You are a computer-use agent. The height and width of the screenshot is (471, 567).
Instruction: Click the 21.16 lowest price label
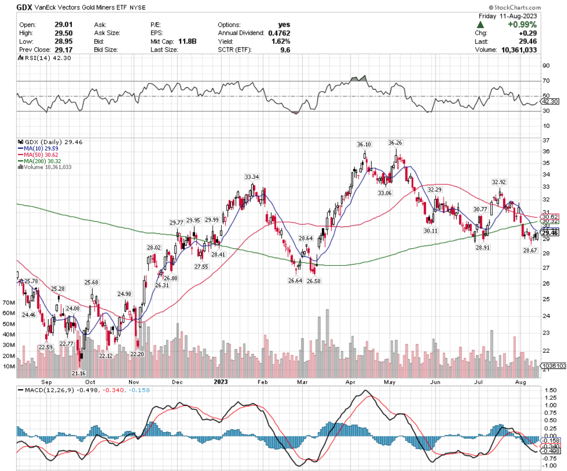point(79,374)
